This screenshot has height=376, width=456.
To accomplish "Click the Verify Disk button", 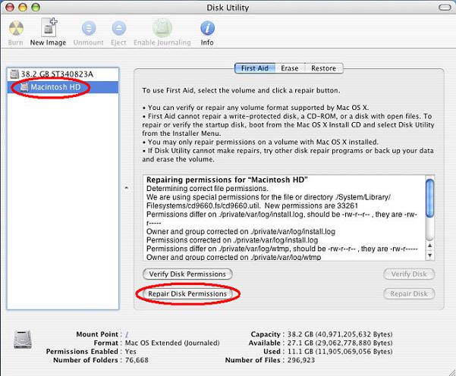I will (409, 274).
